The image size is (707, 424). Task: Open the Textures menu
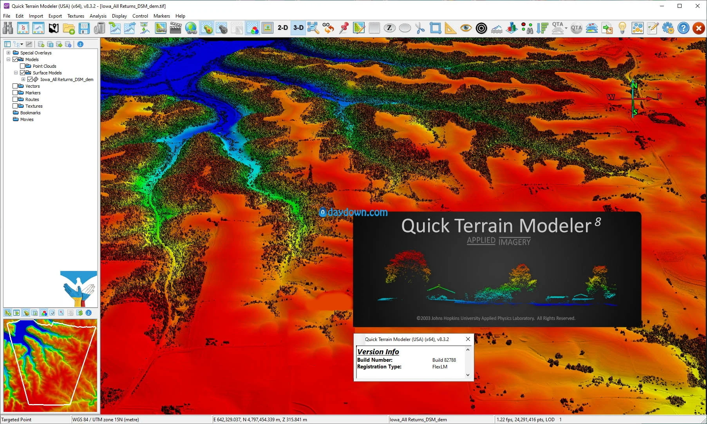tap(76, 16)
